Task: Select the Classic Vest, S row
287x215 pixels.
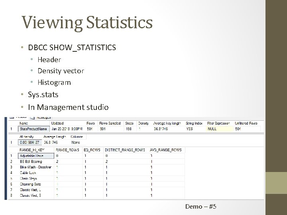Action: 96,195
